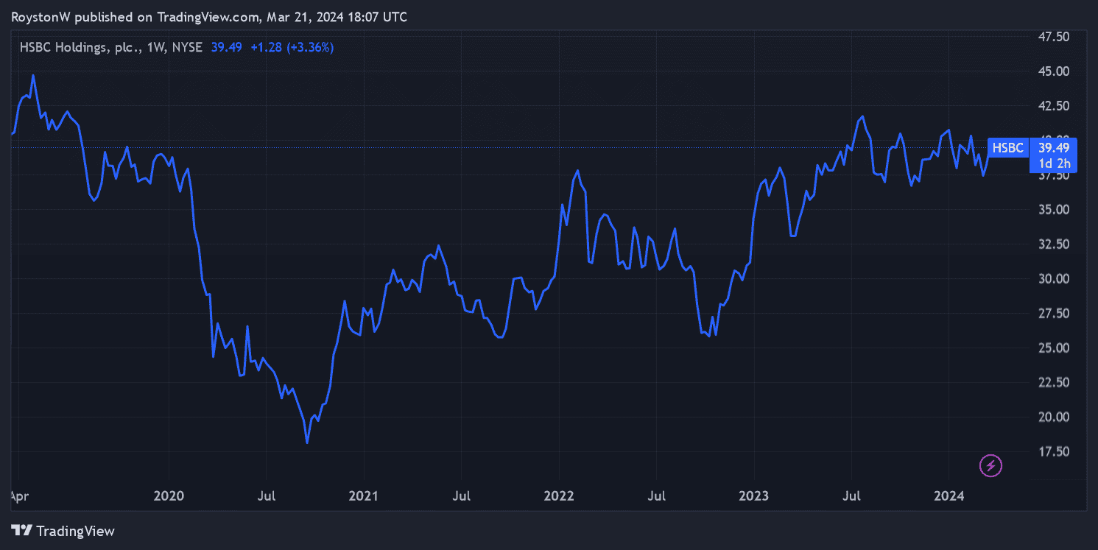Select the 2023 label on time axis

(754, 496)
